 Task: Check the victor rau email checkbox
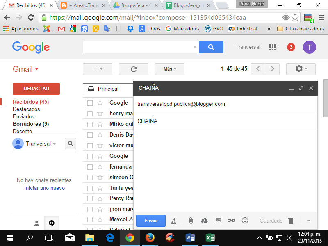point(90,146)
